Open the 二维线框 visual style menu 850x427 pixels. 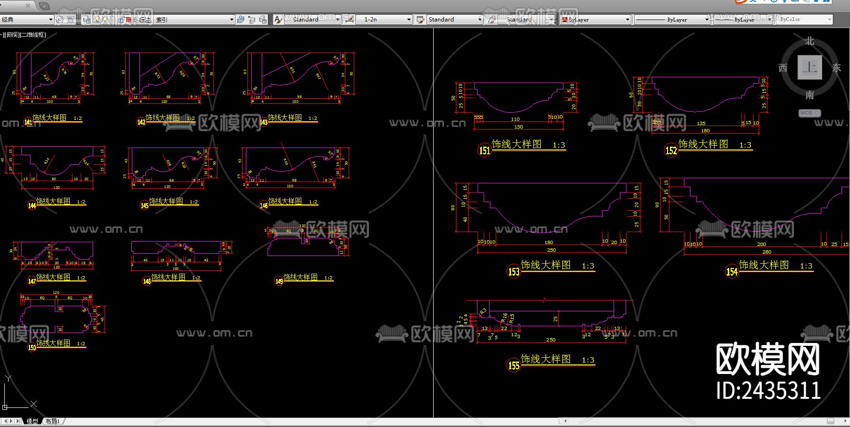point(32,35)
